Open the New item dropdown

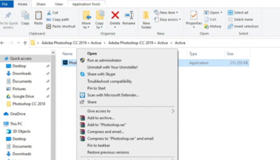(166, 12)
